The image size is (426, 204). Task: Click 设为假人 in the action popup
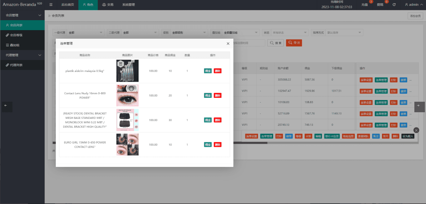[408, 136]
